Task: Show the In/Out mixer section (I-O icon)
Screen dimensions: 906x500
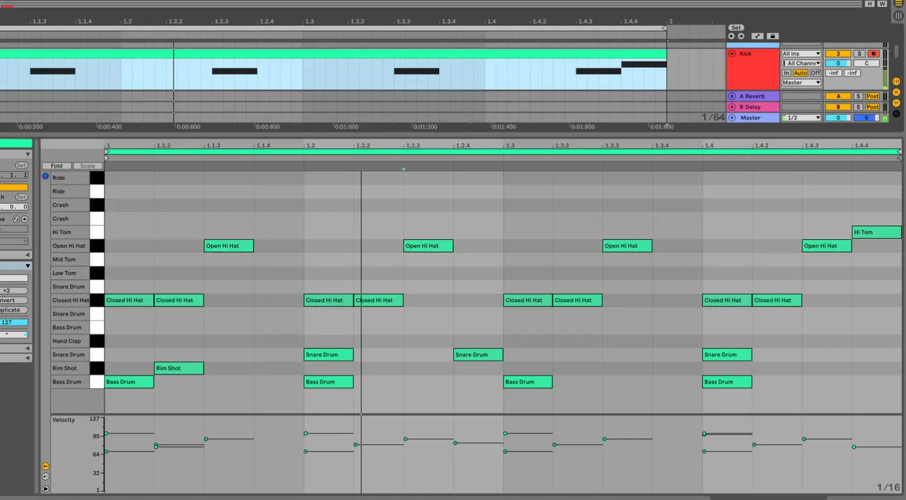Action: 896,81
